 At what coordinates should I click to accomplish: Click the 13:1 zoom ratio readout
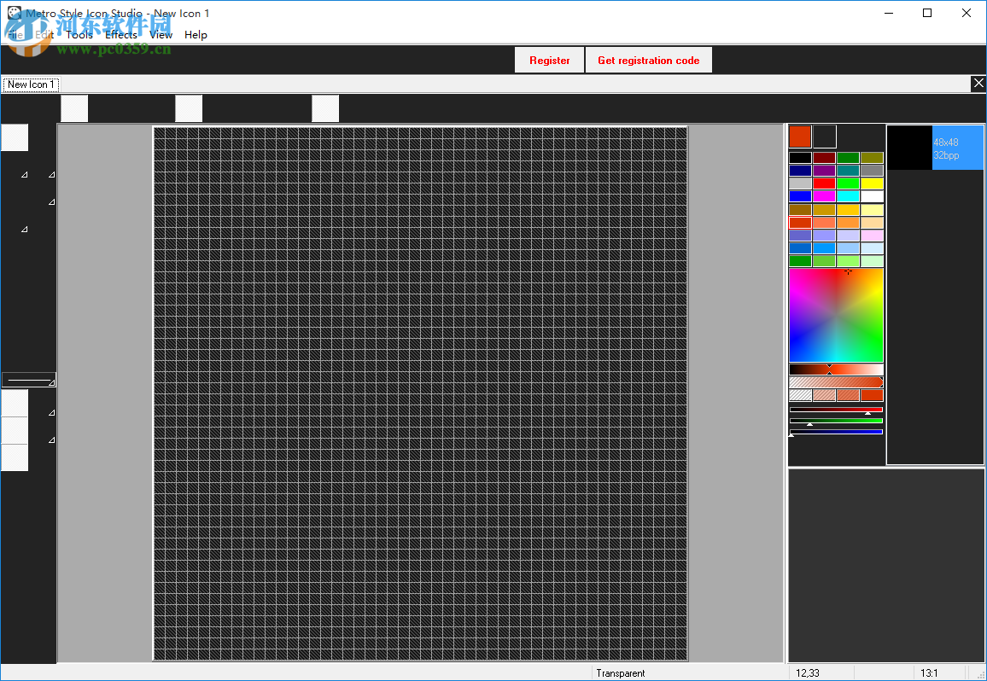pos(929,673)
